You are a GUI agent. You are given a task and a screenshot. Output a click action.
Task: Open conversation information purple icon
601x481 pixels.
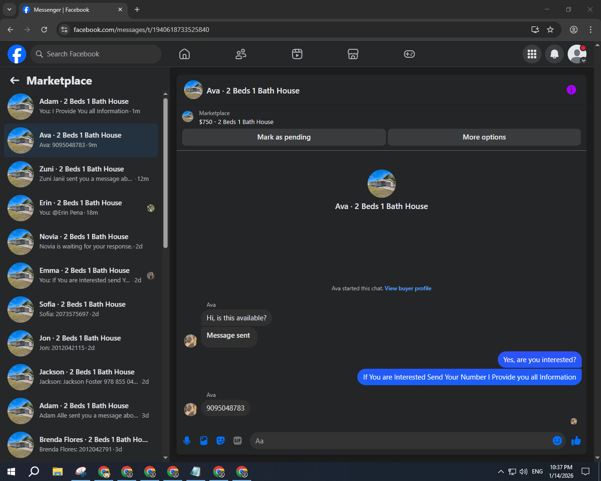point(571,90)
